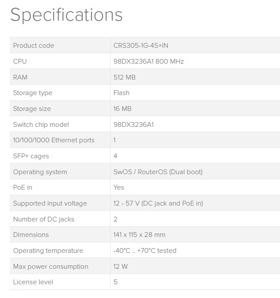The image size is (280, 298).
Task: Select the SwOS / RouterOS (Dual boot) value
Action: click(x=158, y=172)
